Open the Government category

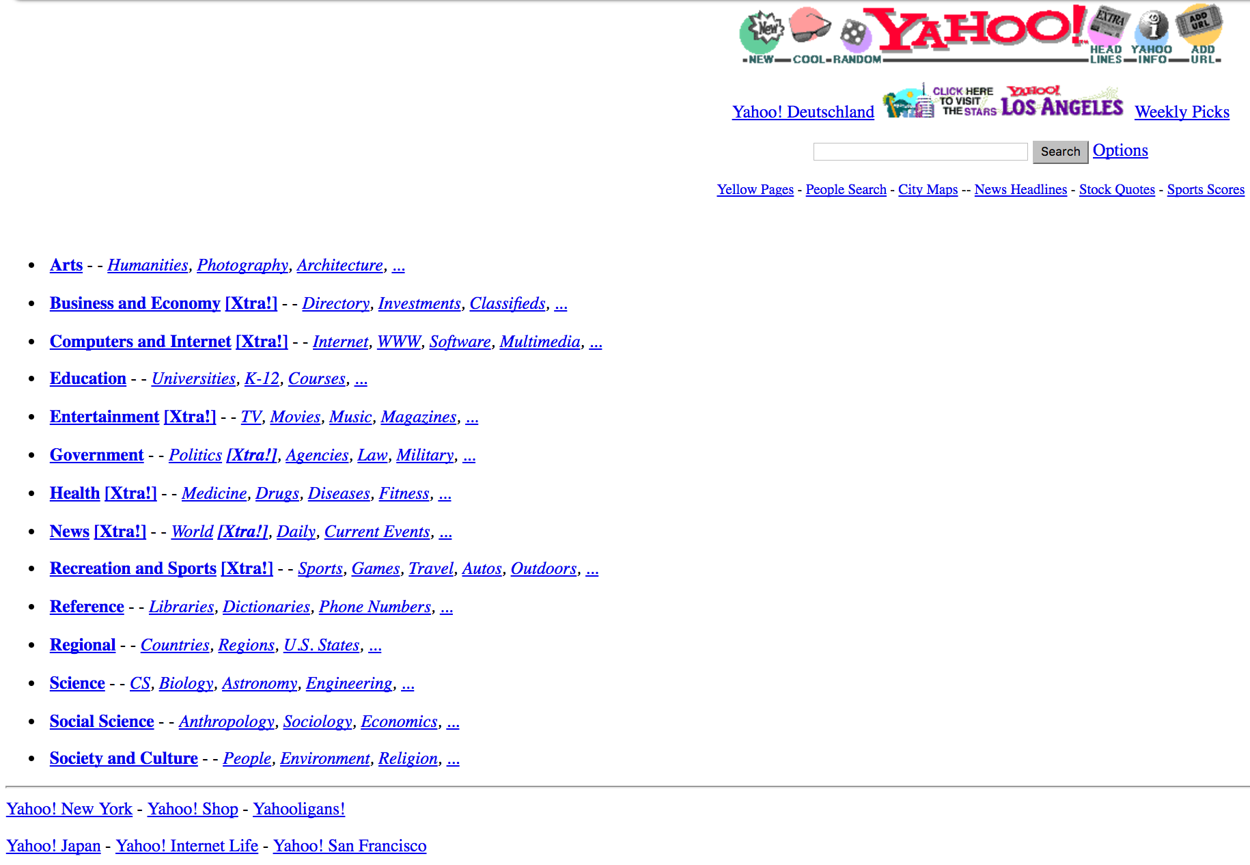click(97, 455)
